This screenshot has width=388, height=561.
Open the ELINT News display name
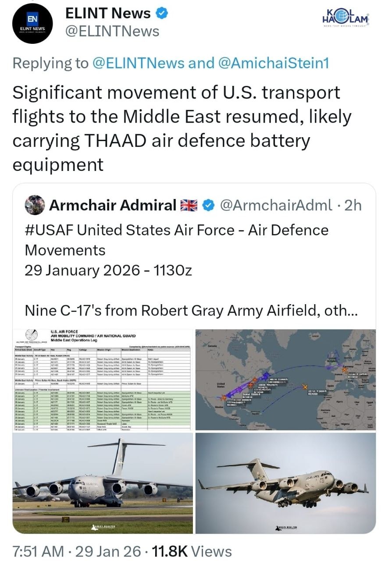(108, 14)
